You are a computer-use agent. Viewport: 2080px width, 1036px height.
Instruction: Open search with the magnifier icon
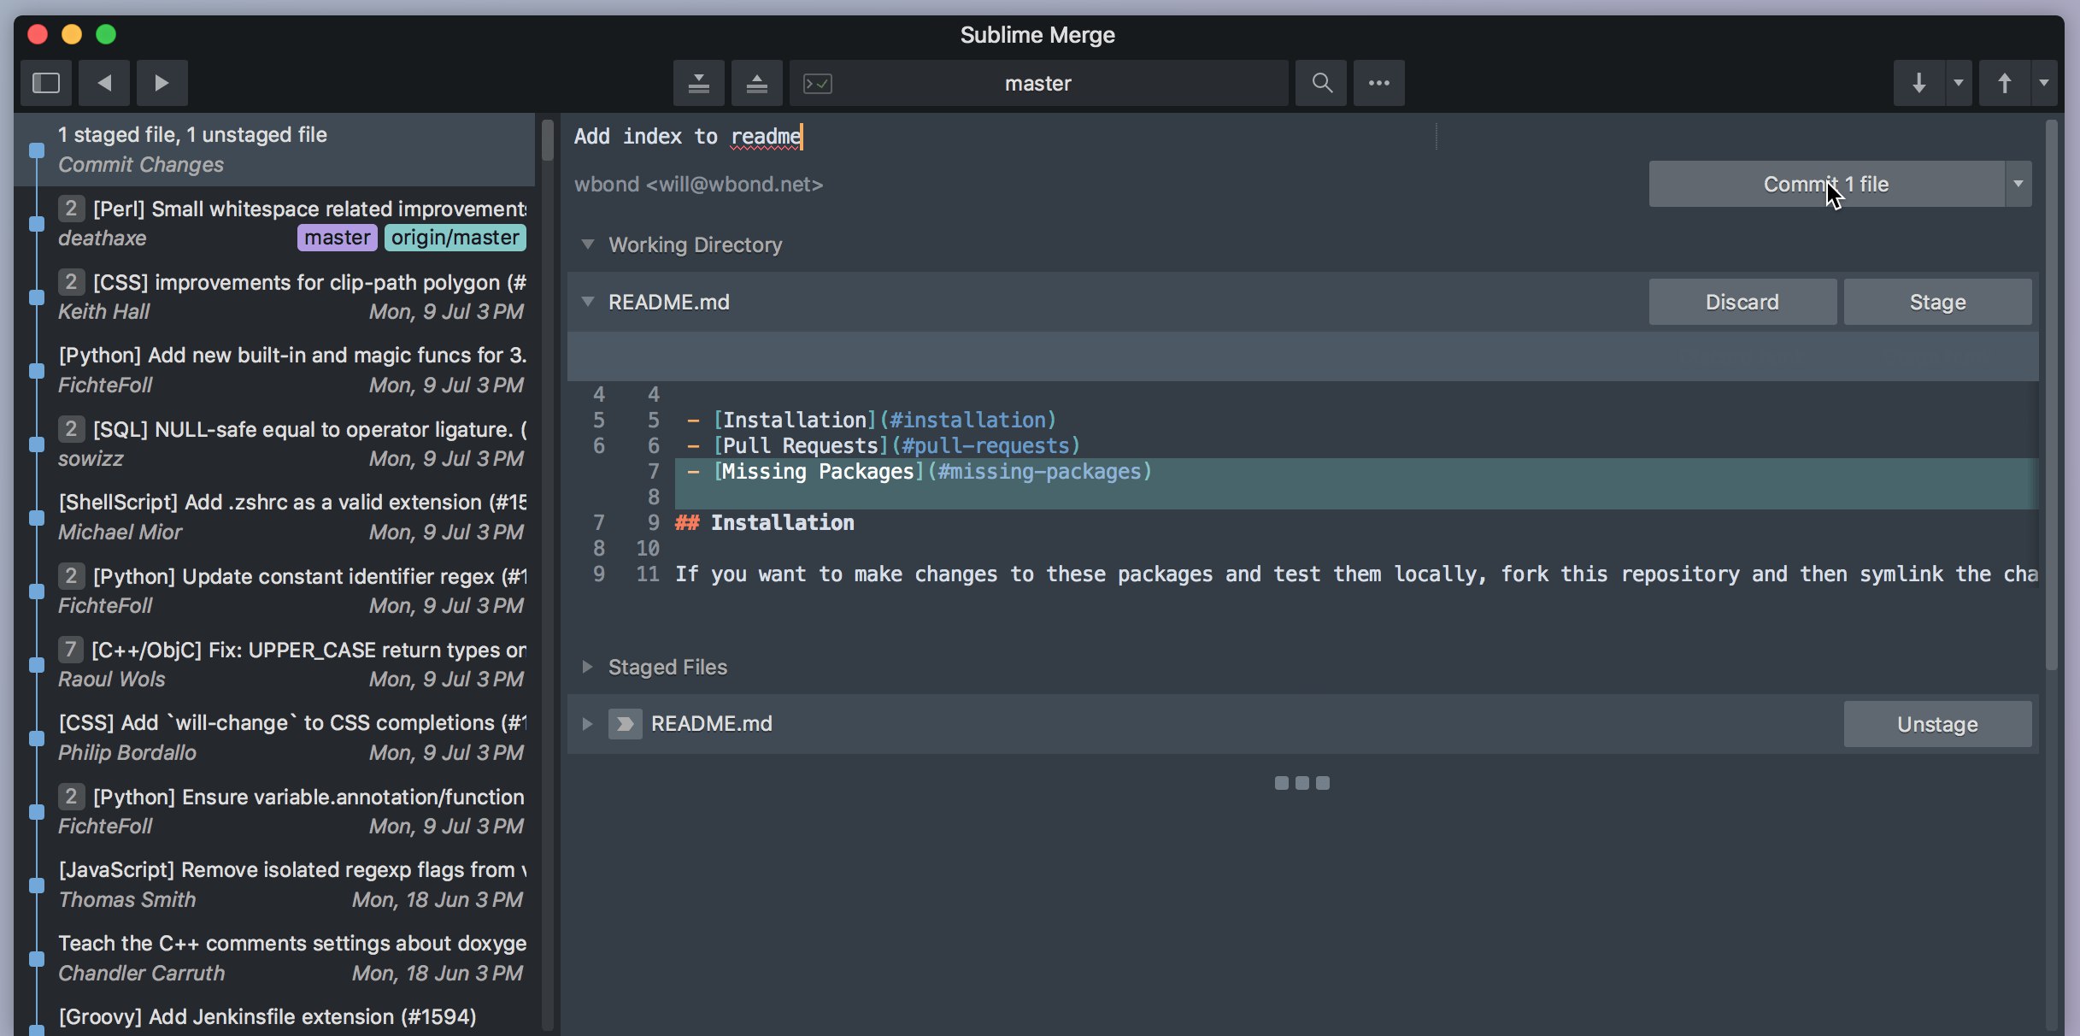[1321, 83]
